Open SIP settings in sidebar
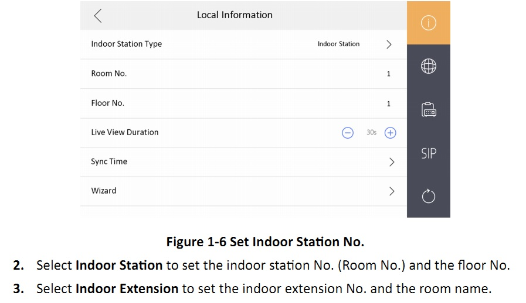The width and height of the screenshot is (526, 303). point(429,153)
